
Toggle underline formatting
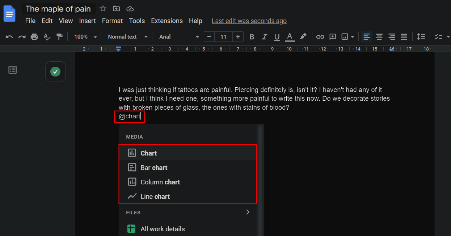coord(277,37)
